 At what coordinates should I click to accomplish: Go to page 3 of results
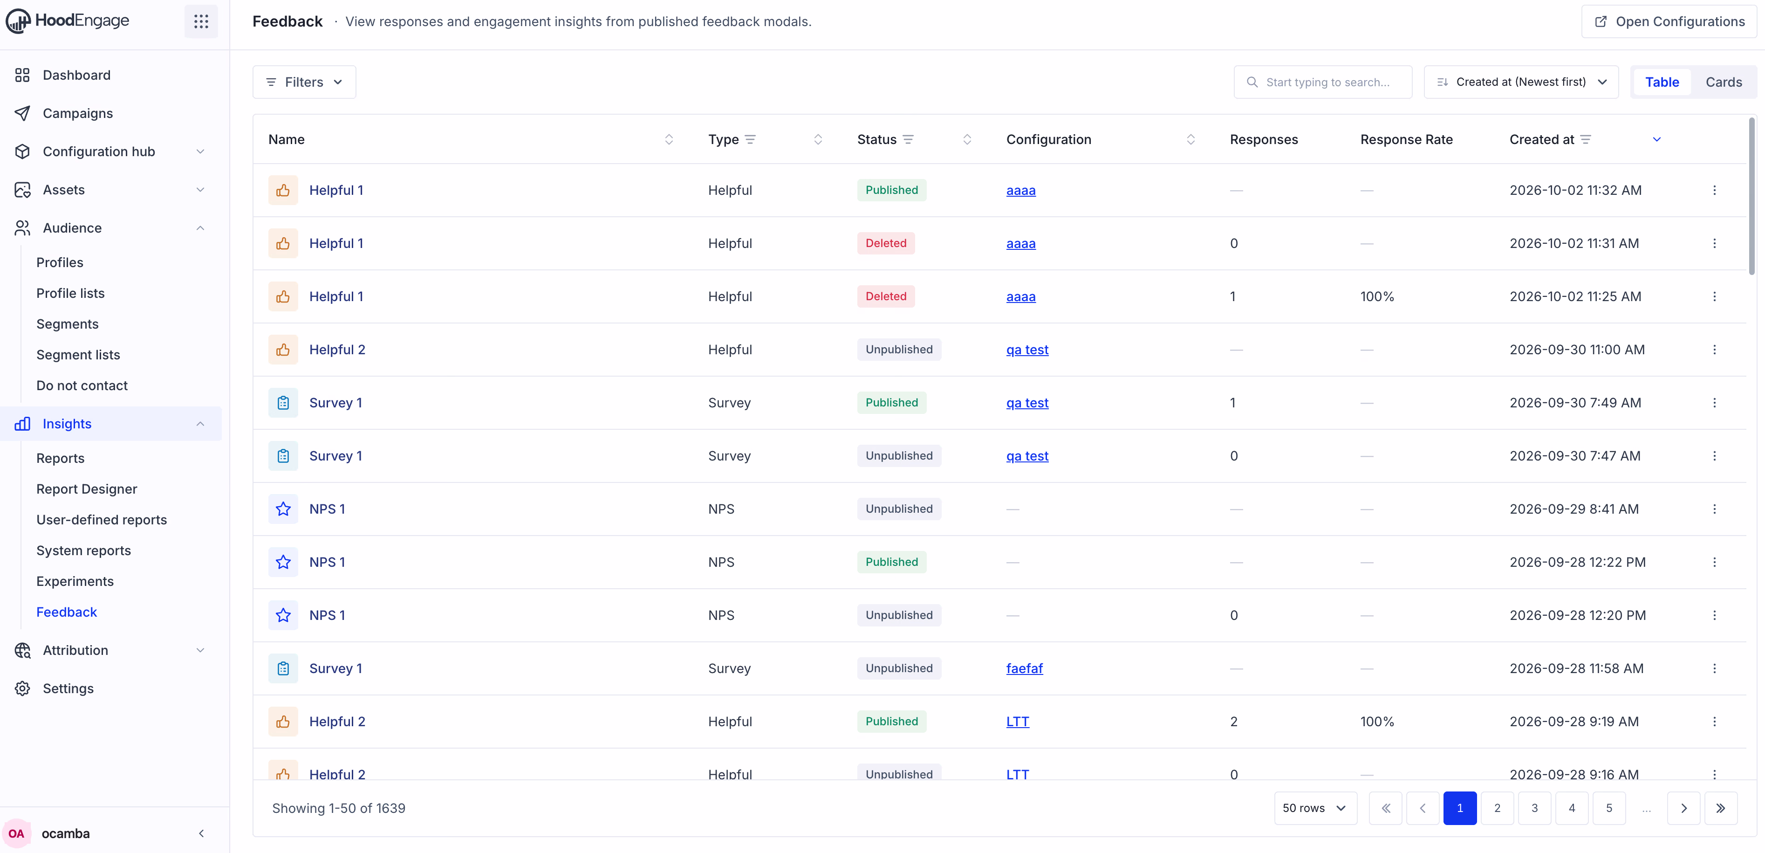pyautogui.click(x=1534, y=808)
